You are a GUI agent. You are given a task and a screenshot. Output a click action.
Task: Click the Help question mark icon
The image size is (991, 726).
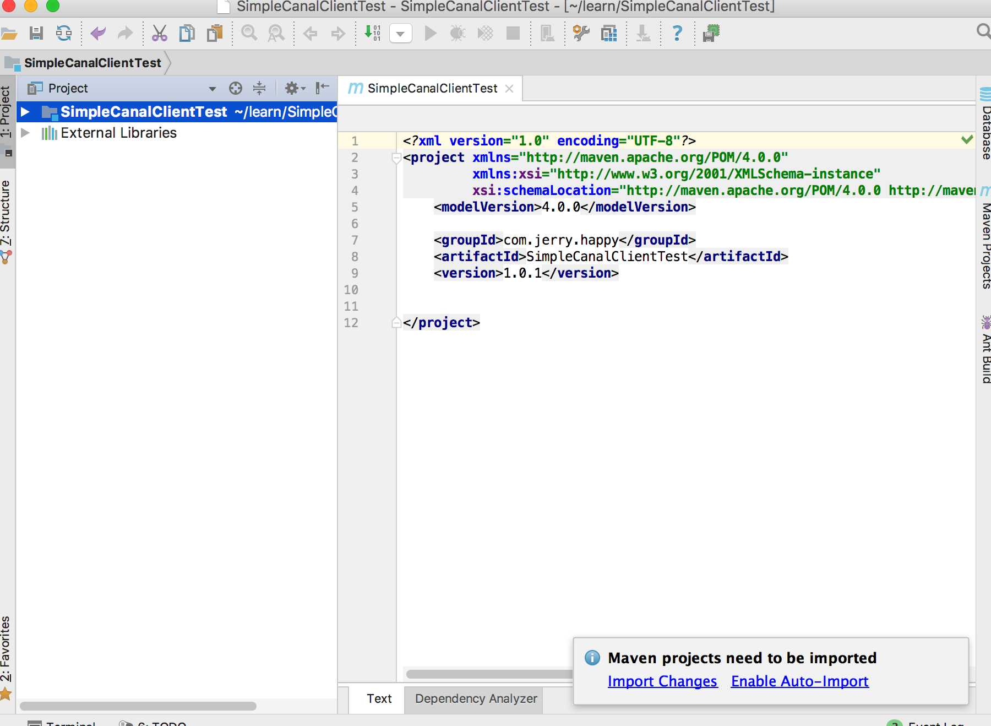pos(677,34)
